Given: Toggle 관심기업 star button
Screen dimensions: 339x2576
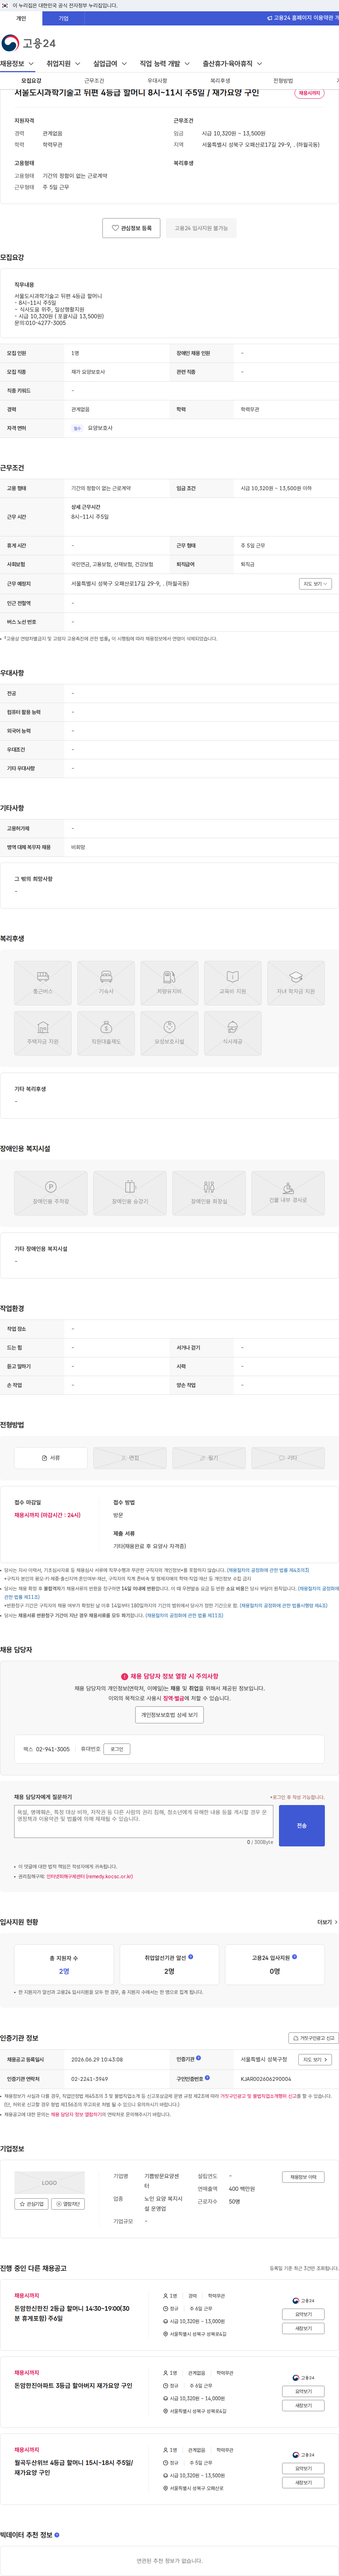Looking at the screenshot, I should [x=32, y=2204].
